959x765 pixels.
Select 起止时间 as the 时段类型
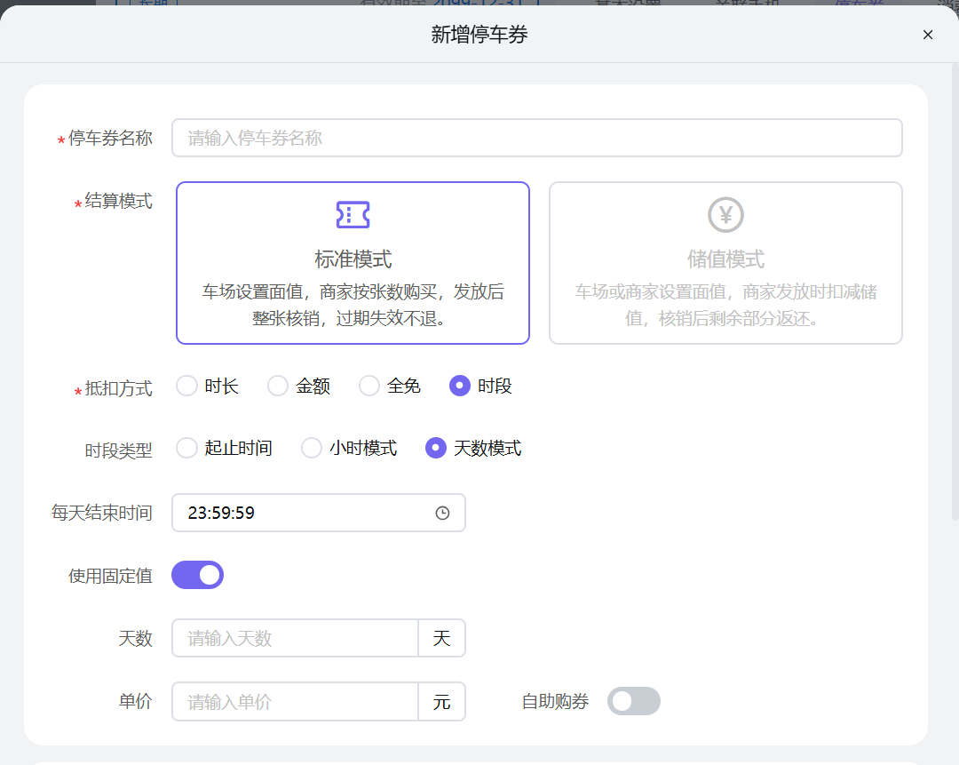186,448
